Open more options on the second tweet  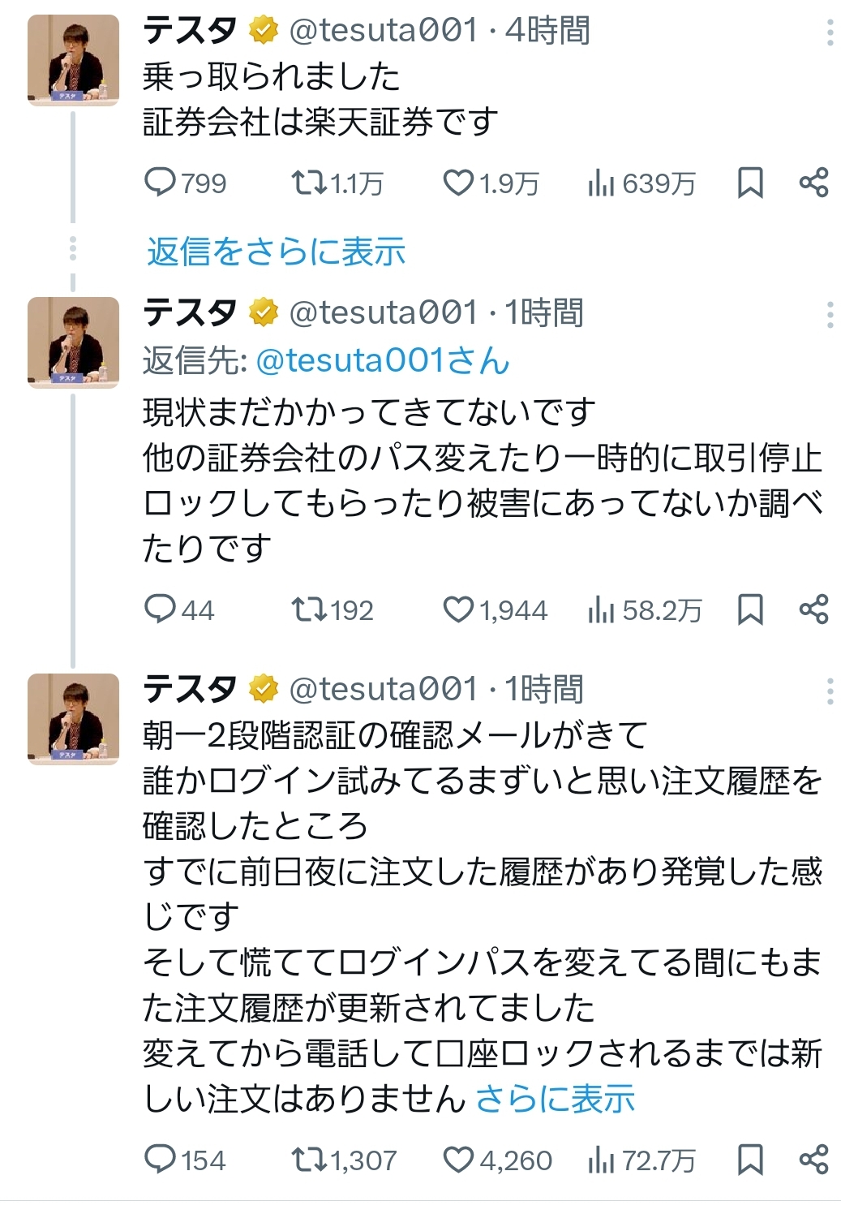coord(830,314)
